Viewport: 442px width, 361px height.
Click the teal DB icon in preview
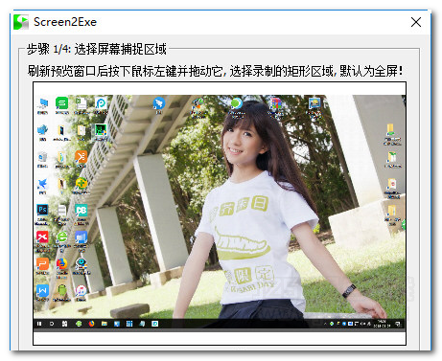click(81, 211)
